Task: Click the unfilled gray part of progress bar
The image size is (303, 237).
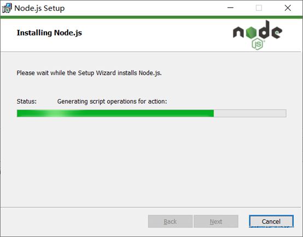Action: pyautogui.click(x=250, y=113)
